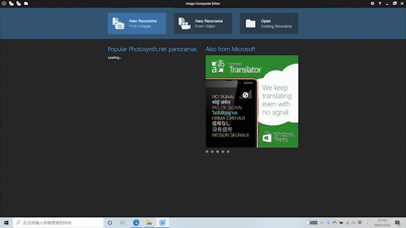This screenshot has height=228, width=406.
Task: Select the titlebar new panorama from images icon
Action: 11,3
